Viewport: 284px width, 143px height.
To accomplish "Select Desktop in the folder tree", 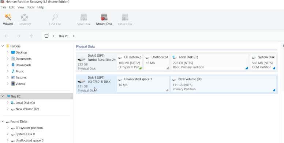I will [x=19, y=52].
